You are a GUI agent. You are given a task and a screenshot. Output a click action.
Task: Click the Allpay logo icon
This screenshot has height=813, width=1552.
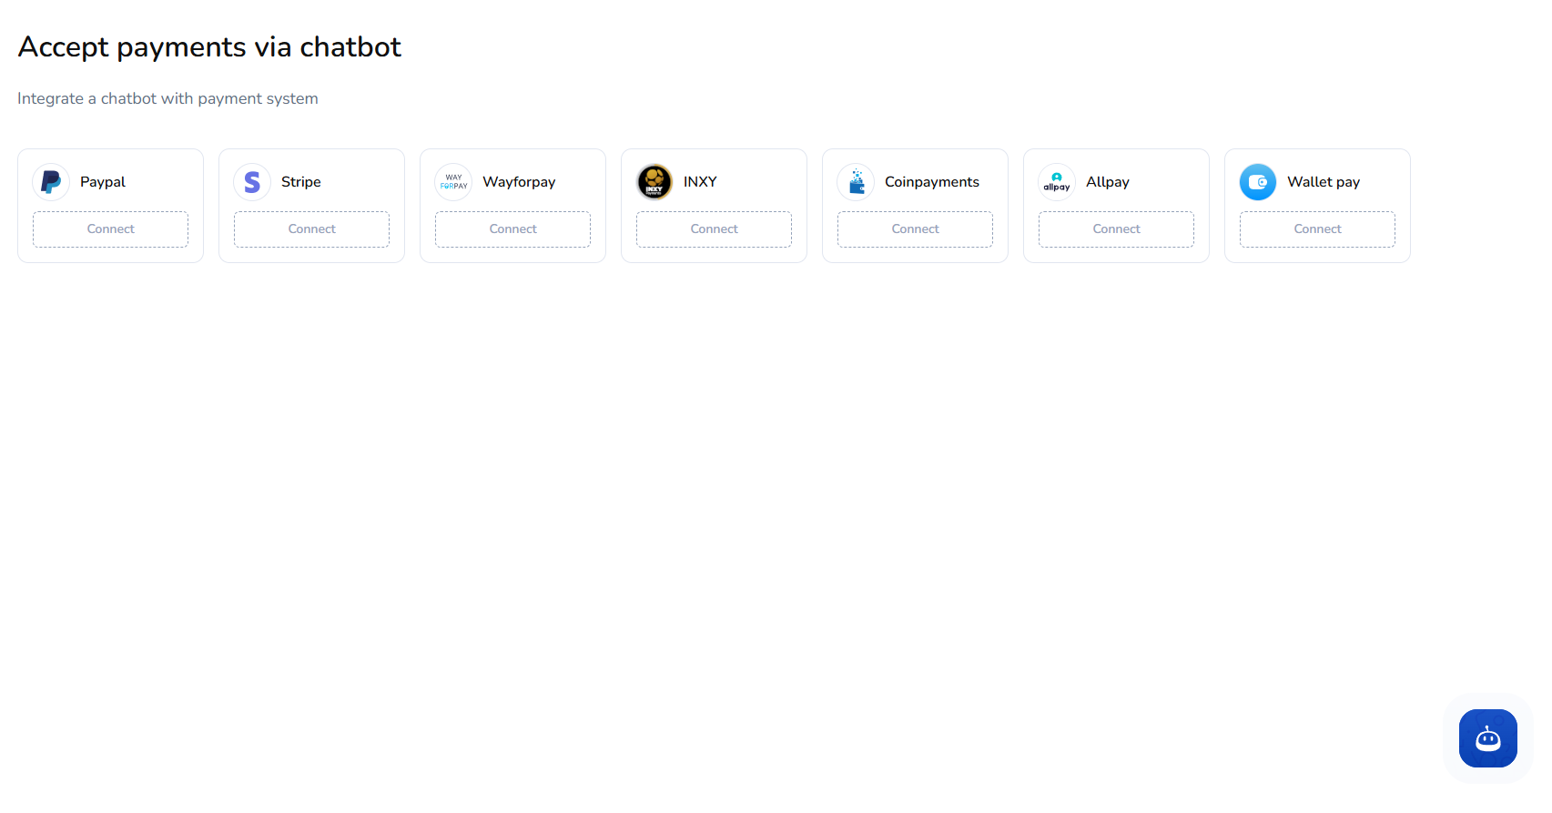point(1057,182)
